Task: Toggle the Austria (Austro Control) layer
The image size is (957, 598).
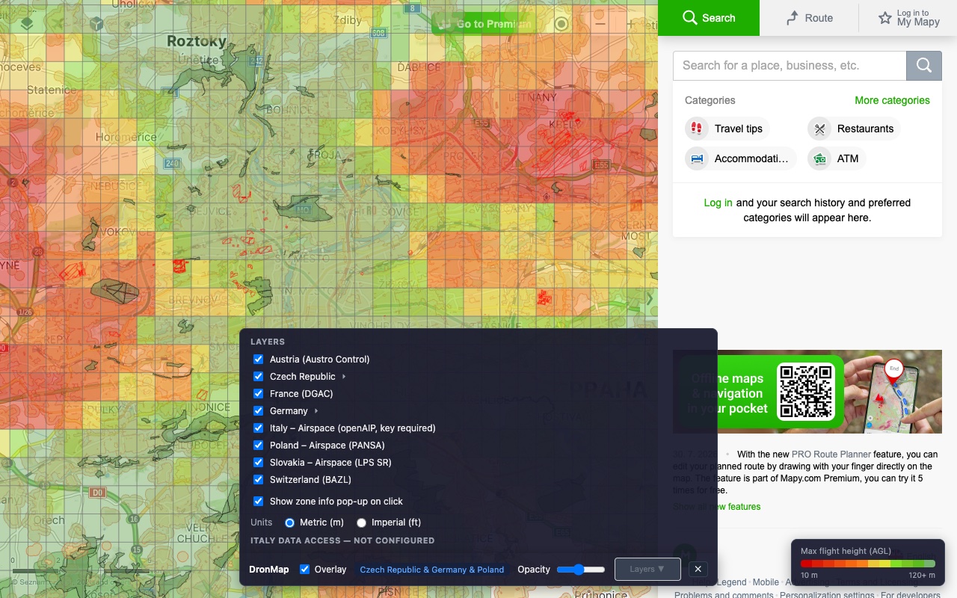Action: coord(259,360)
